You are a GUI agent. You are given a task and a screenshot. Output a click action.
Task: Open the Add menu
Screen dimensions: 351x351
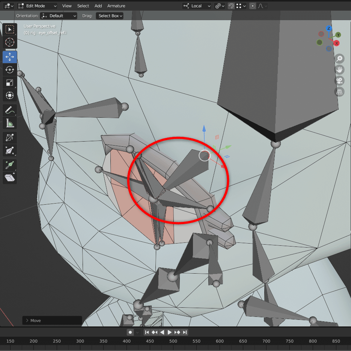[98, 6]
